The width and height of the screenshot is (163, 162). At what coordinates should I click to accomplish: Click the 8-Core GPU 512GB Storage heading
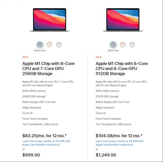click(x=122, y=68)
